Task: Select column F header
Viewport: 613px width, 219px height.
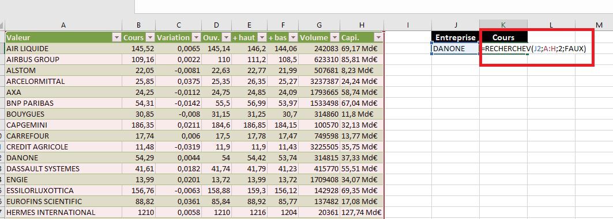Action: [x=283, y=25]
